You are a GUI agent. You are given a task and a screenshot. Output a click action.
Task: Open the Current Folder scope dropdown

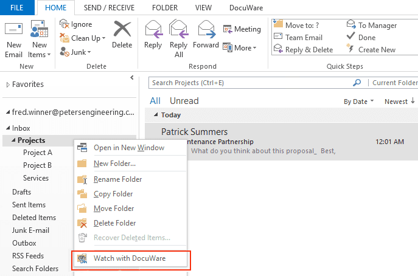point(394,83)
